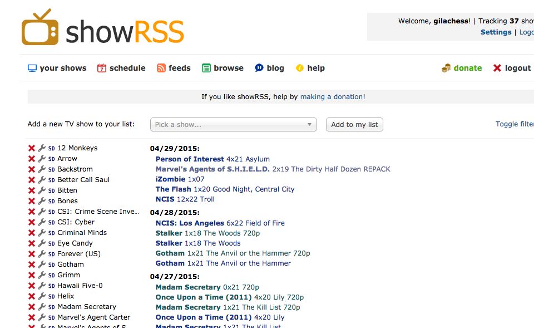The height and width of the screenshot is (328, 534).
Task: Go to your shows page
Action: pyautogui.click(x=57, y=68)
